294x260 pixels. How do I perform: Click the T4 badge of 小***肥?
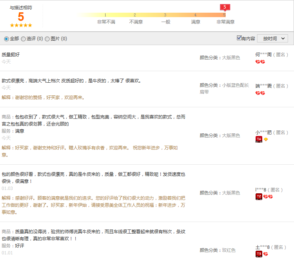(x=259, y=139)
